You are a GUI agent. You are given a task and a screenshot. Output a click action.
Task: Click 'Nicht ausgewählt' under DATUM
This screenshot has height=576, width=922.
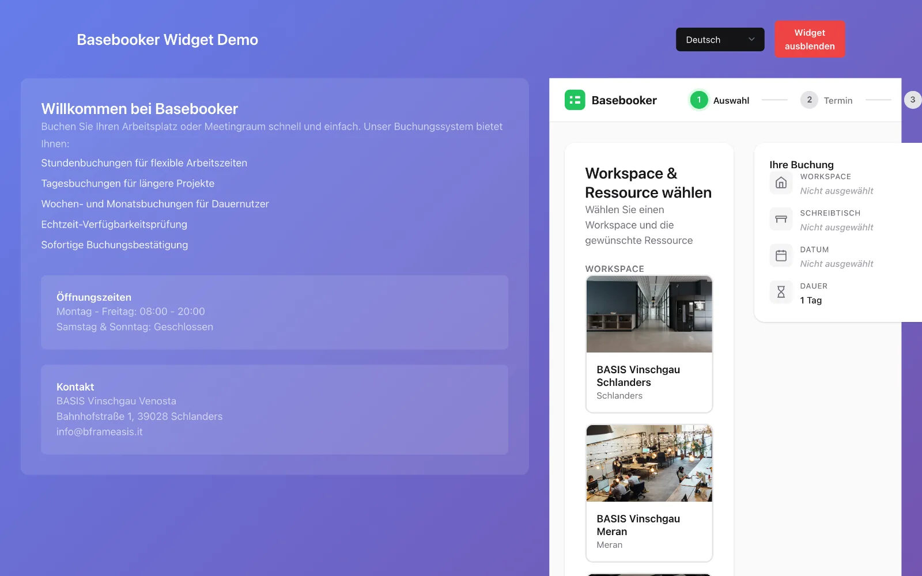[x=837, y=264]
